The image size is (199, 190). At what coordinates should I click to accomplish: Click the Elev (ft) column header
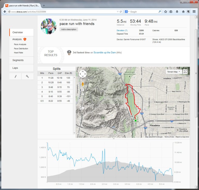[68, 73]
